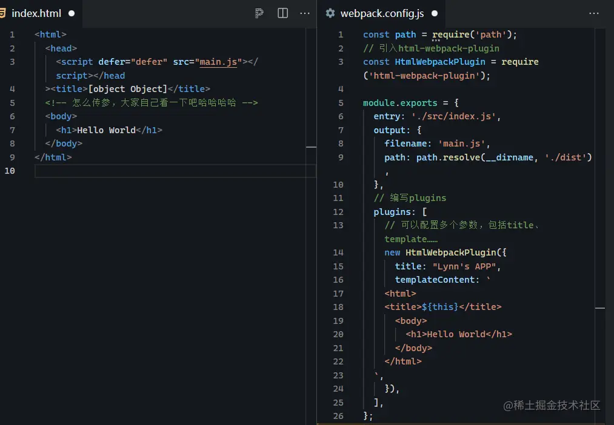This screenshot has height=425, width=614.
Task: Click the // 编写plugins comment
Action: click(x=410, y=198)
